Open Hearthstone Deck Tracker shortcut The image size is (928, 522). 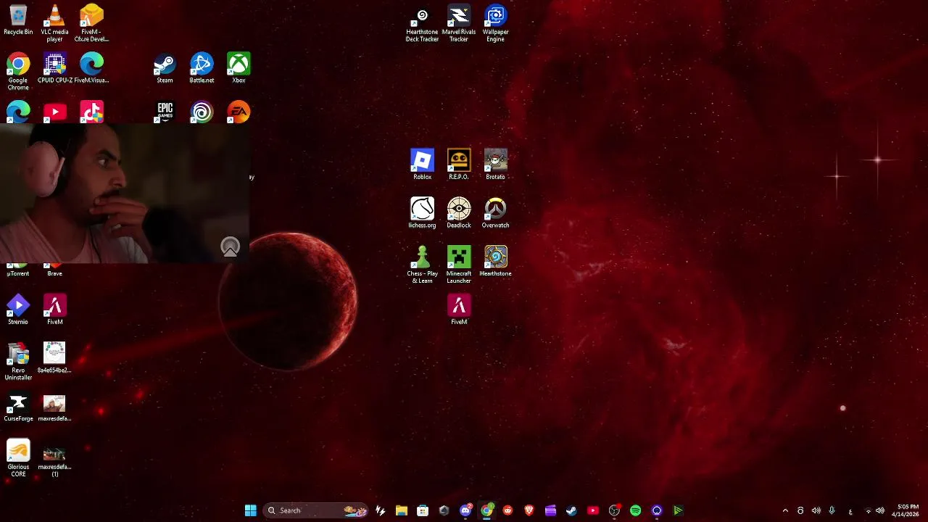coord(422,23)
